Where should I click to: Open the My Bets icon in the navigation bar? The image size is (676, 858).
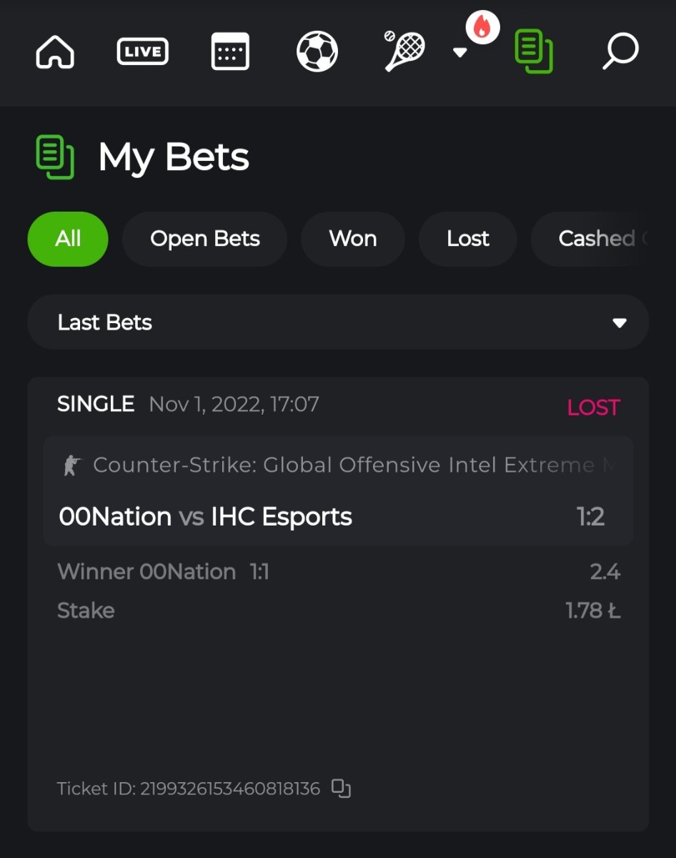533,52
